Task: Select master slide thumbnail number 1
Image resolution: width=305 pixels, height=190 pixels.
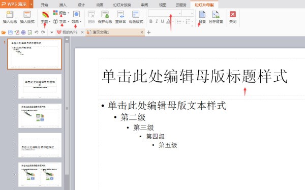Action: click(x=35, y=54)
